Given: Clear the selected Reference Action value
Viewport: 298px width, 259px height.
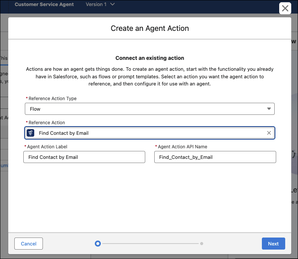Looking at the screenshot, I should click(269, 133).
